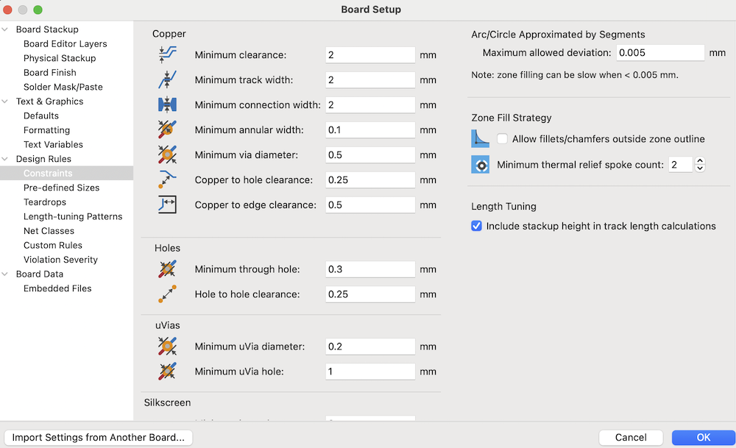
Task: Enable fillets/chamfers outside zone outline
Action: (x=503, y=139)
